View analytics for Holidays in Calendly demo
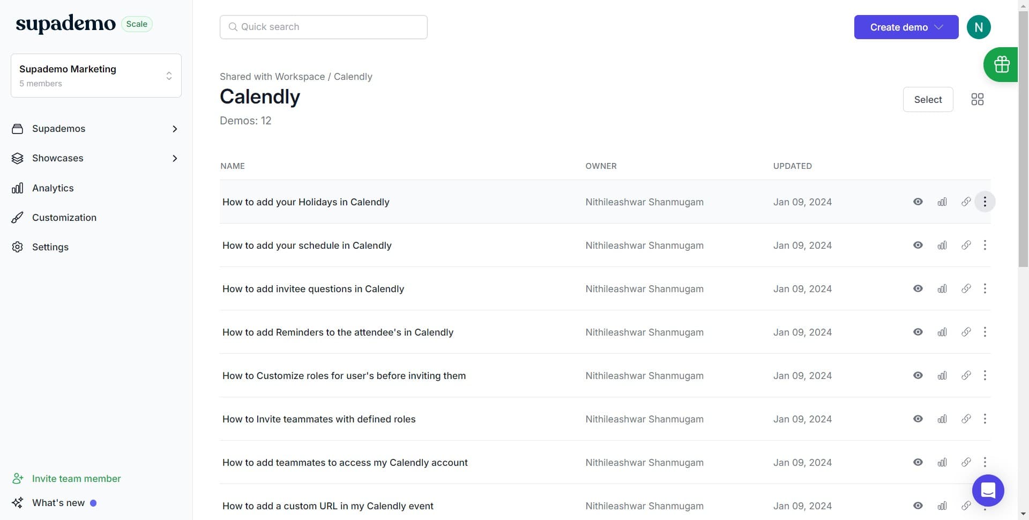Image resolution: width=1029 pixels, height=520 pixels. (942, 202)
